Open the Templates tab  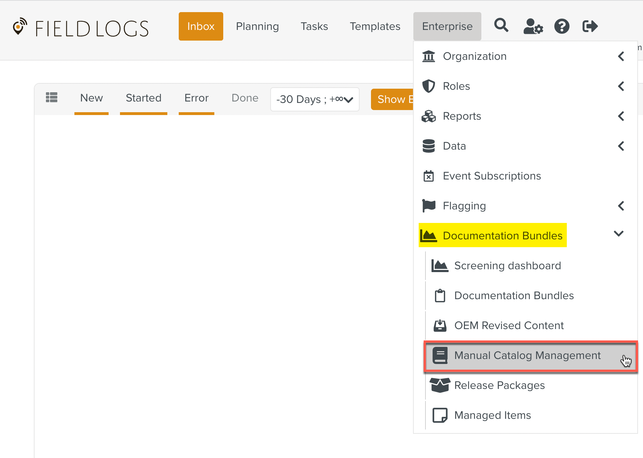point(375,26)
